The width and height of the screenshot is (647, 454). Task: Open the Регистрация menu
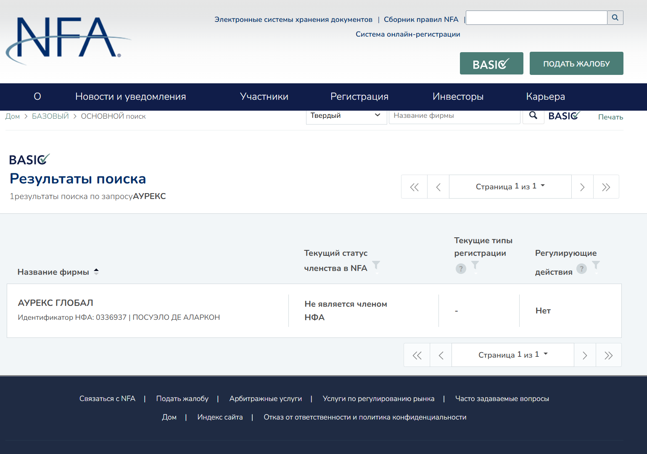pos(359,97)
